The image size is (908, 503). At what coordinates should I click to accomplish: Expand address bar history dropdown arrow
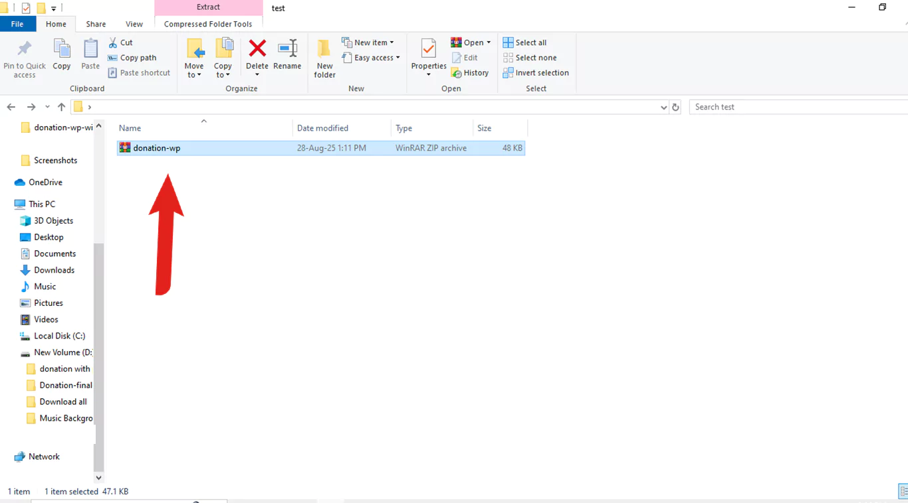click(663, 108)
